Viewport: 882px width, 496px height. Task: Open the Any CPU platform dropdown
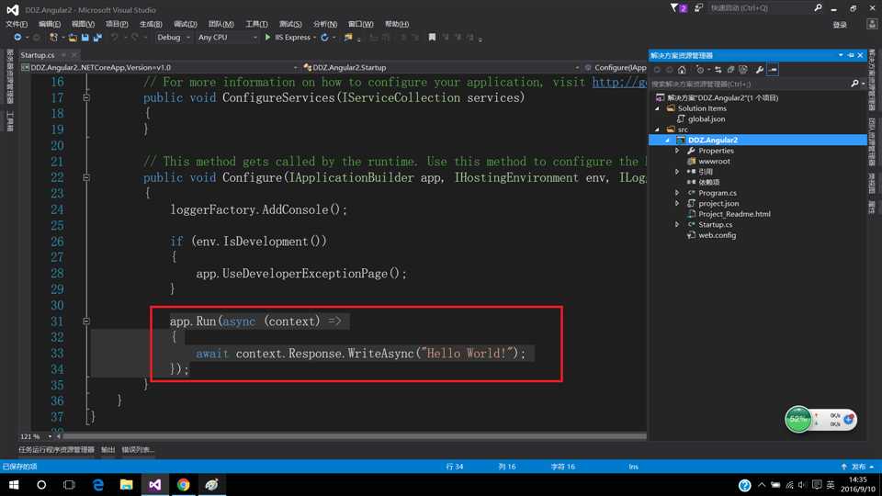pyautogui.click(x=227, y=37)
